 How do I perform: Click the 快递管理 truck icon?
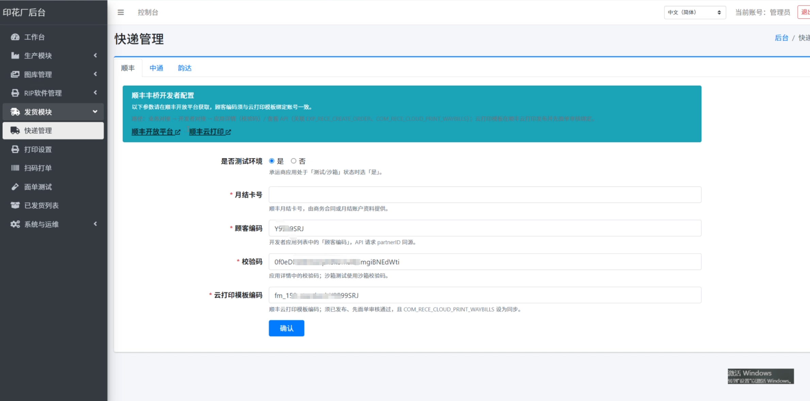pos(15,130)
